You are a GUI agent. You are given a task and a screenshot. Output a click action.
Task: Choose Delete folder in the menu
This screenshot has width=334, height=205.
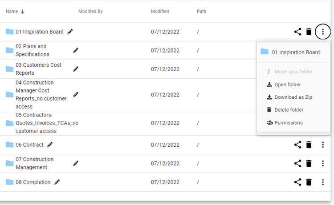point(289,110)
